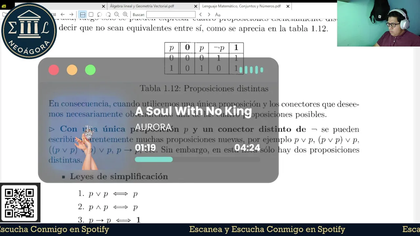Select Lenguaje Matemático, Conjuntos y Números.pdf tab
This screenshot has height=236, width=420.
pos(241,6)
